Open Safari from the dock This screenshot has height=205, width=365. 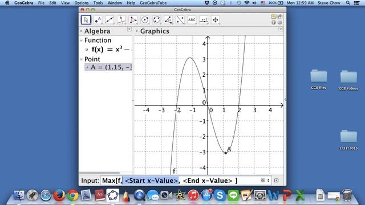[x=46, y=195]
